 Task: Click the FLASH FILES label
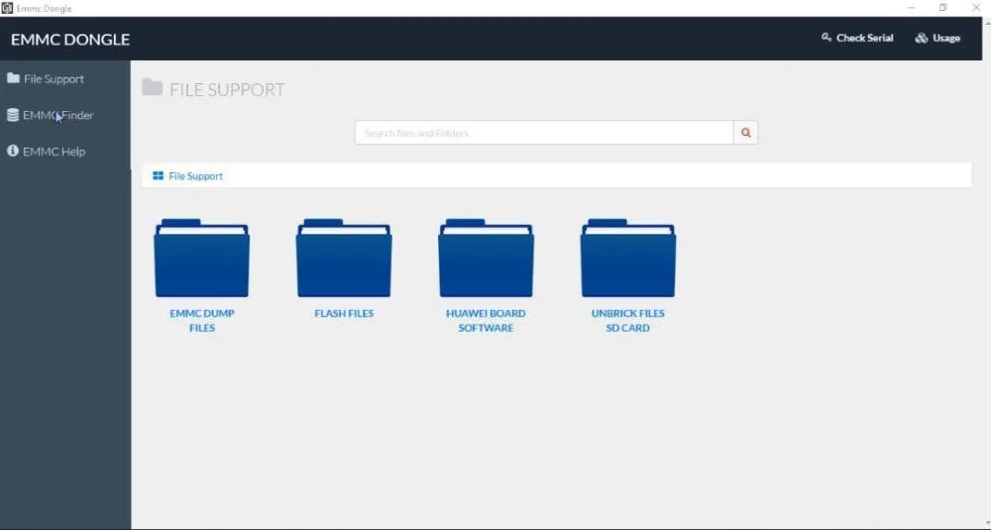(344, 313)
